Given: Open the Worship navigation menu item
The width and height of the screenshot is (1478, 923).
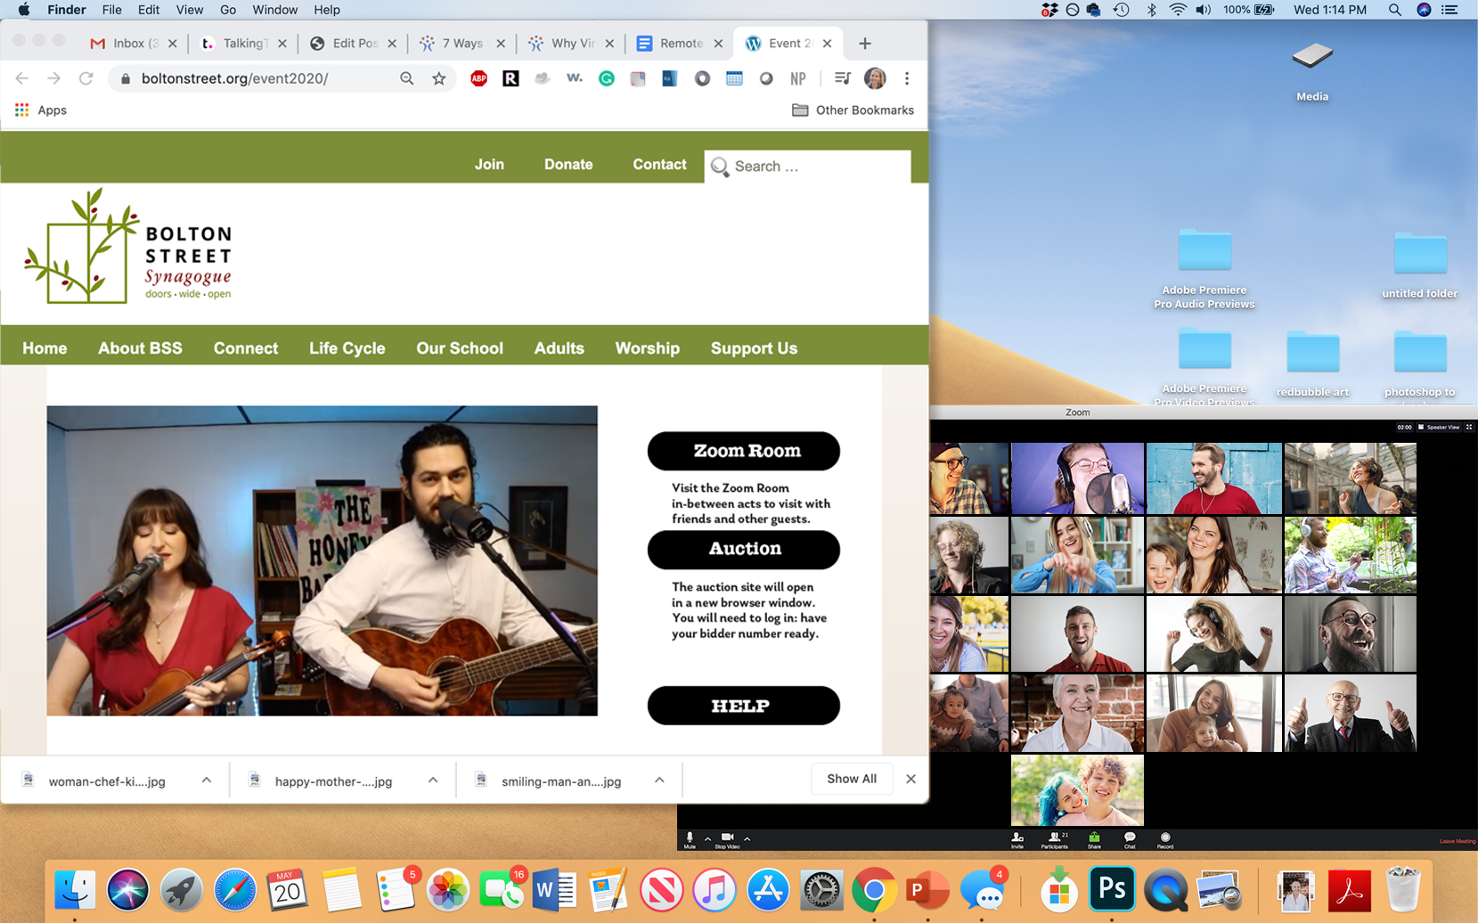Looking at the screenshot, I should 647,348.
